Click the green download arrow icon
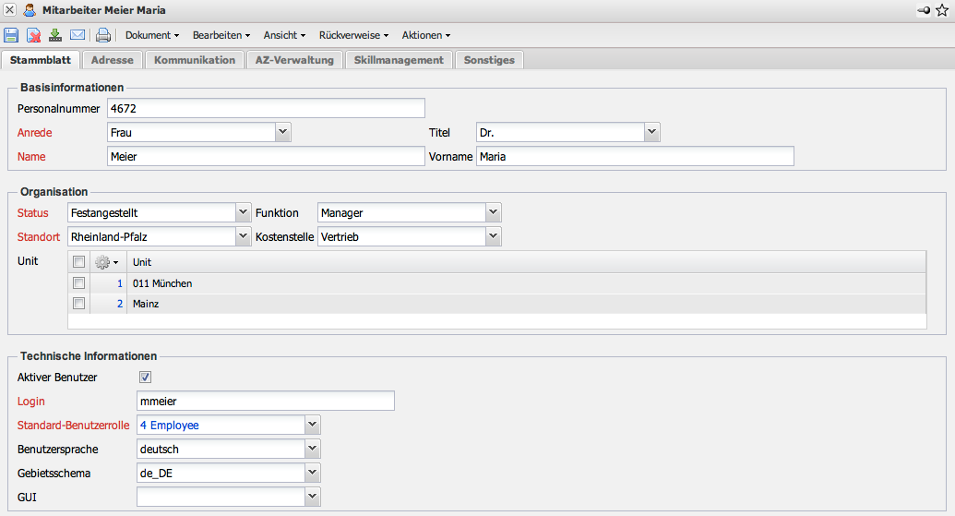Screen dimensions: 955x516 [55, 35]
